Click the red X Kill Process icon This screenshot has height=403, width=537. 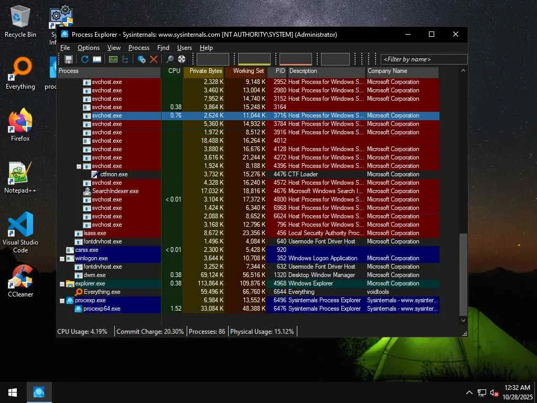pos(154,59)
